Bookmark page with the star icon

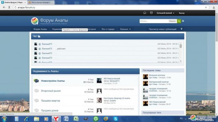[x=206, y=7]
